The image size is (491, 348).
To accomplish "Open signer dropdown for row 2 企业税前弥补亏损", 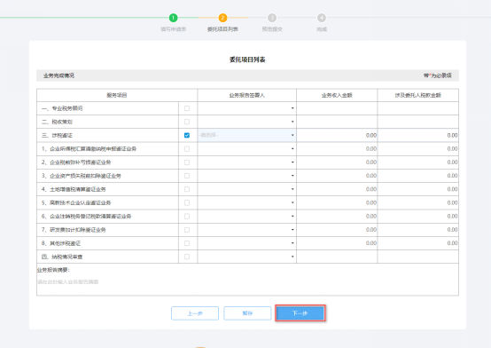I will (246, 162).
